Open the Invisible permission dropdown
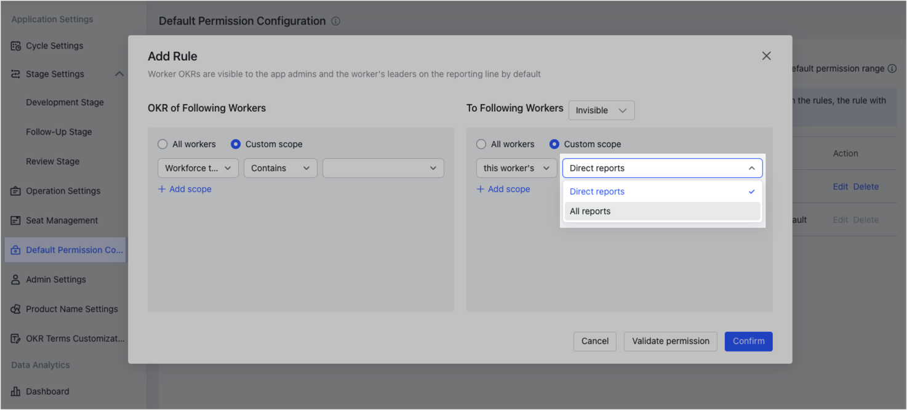The image size is (907, 410). (x=601, y=110)
